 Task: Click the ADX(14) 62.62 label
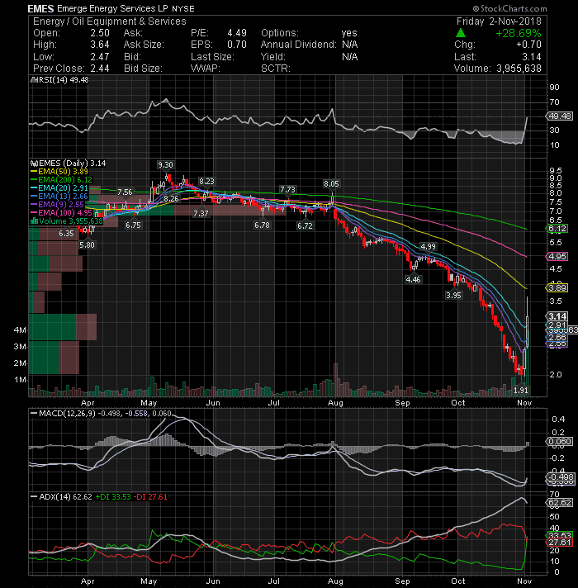65,497
